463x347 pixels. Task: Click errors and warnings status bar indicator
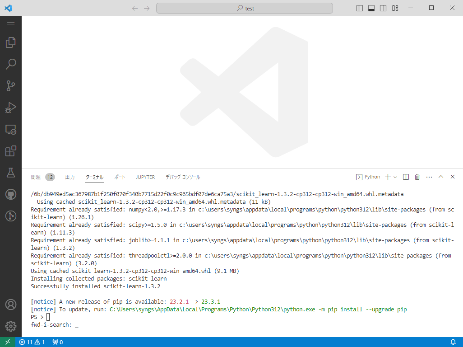tap(32, 342)
